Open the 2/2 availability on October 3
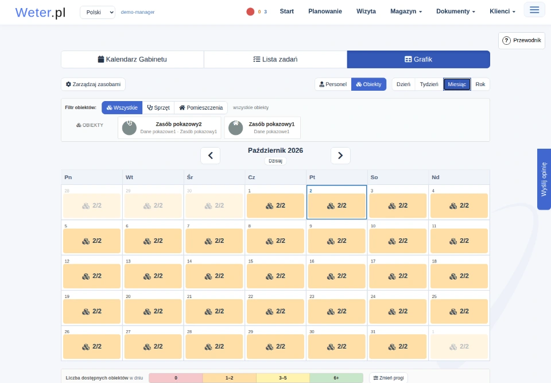 click(x=398, y=206)
